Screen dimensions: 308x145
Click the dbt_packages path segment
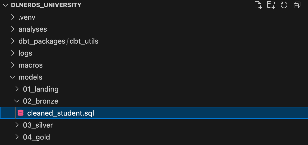point(42,41)
